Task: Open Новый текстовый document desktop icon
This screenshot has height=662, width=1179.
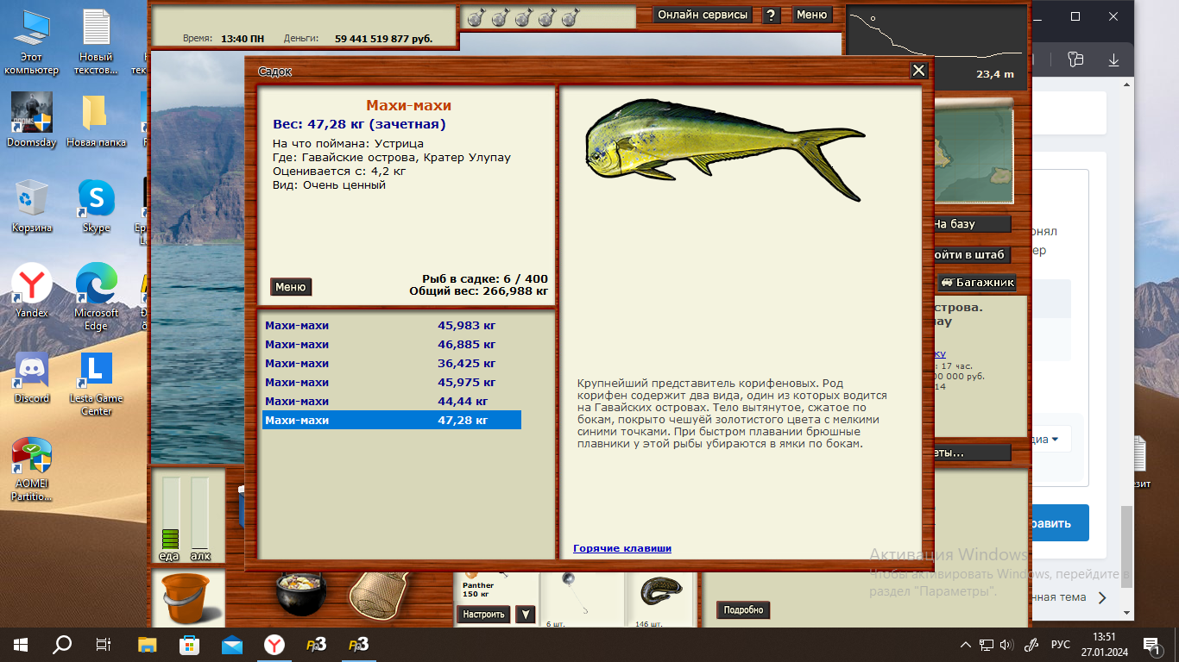Action: [x=96, y=41]
